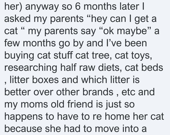Viewport: 170px width, 135px height.
Task: Click the words "cat beds"
Action: click(x=144, y=67)
